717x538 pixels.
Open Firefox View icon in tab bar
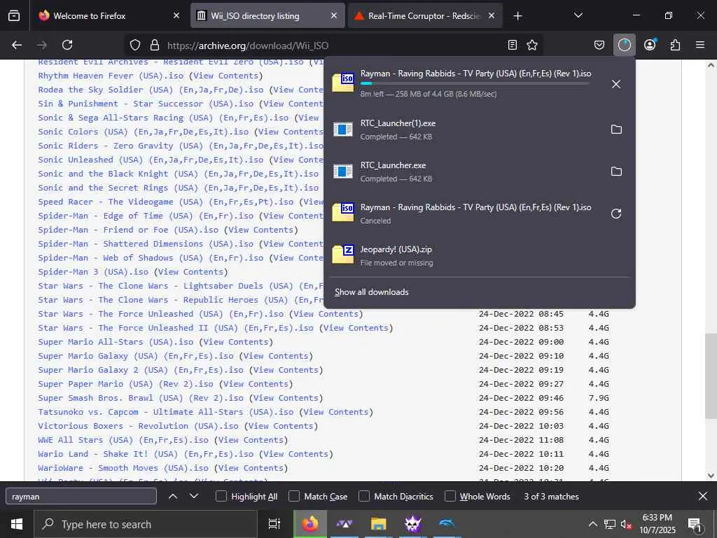coord(14,15)
